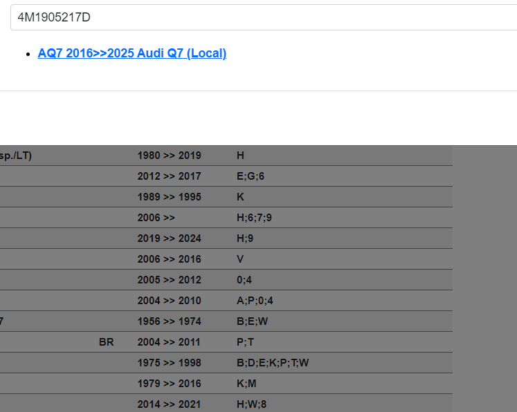Click the 2004 >> 2011 year range
The width and height of the screenshot is (517, 412).
pyautogui.click(x=169, y=342)
